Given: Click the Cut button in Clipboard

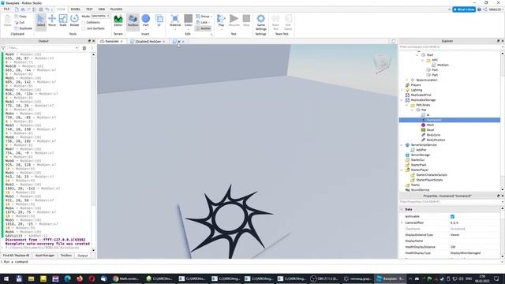Looking at the screenshot, I should point(20,22).
